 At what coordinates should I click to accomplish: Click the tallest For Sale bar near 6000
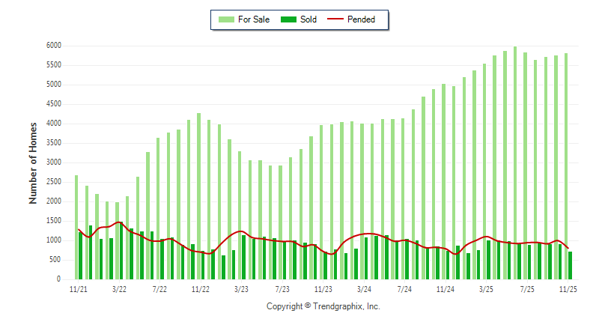pos(514,150)
